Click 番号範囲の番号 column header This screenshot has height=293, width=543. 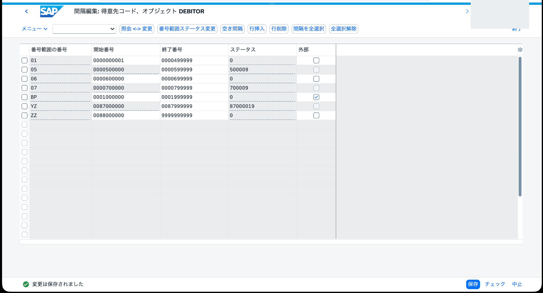click(x=60, y=50)
